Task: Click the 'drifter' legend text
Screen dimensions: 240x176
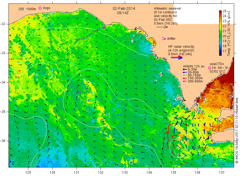Action: pos(171,39)
